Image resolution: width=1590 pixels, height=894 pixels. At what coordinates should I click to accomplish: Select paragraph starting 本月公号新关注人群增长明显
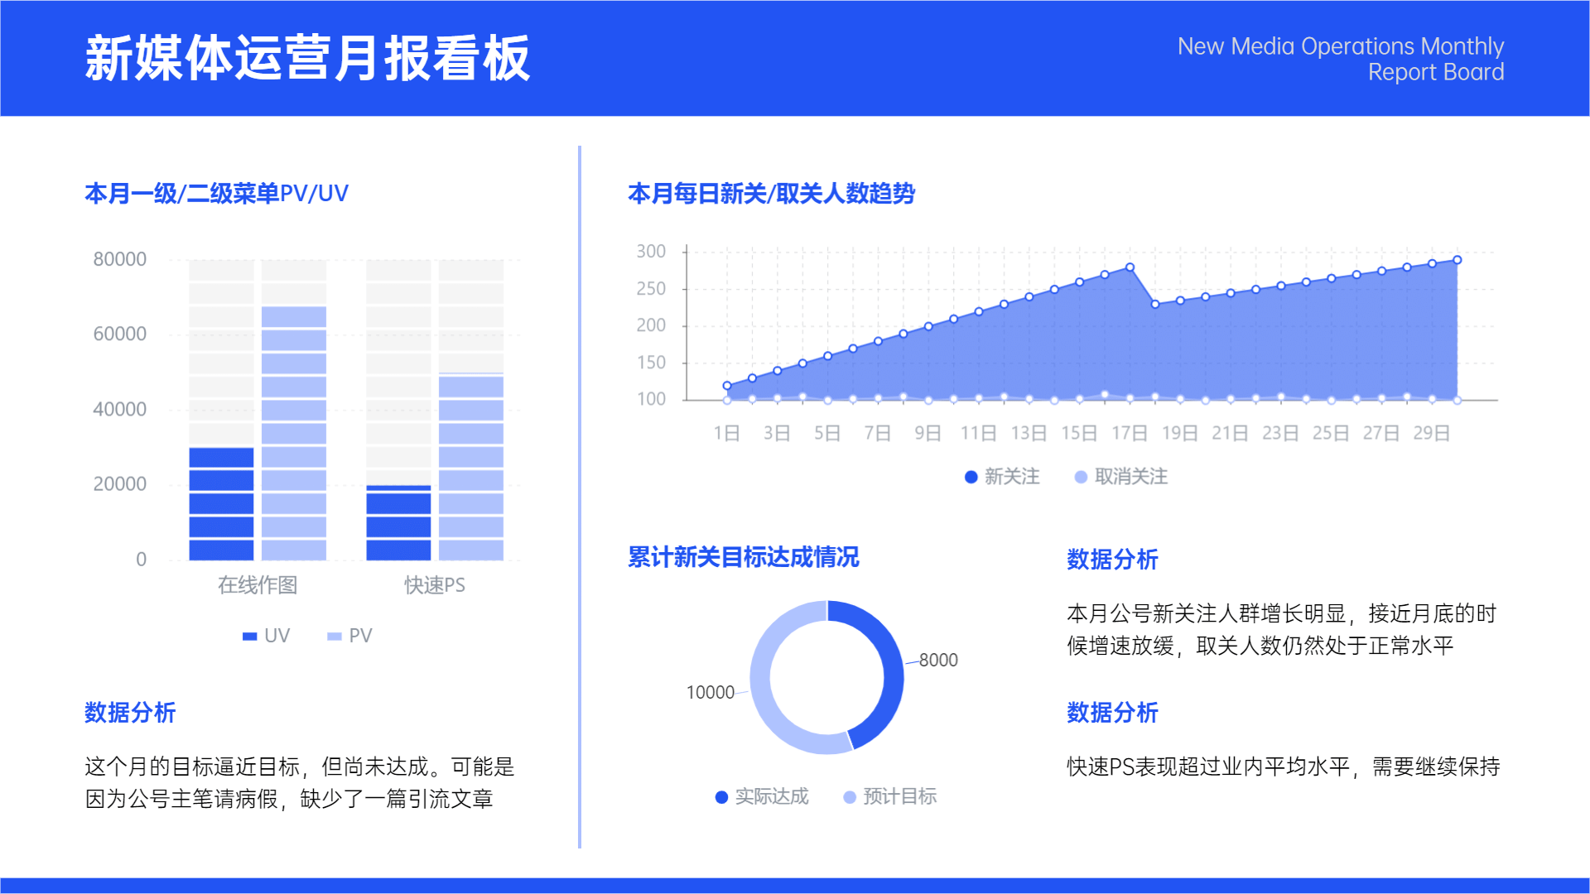click(1282, 630)
